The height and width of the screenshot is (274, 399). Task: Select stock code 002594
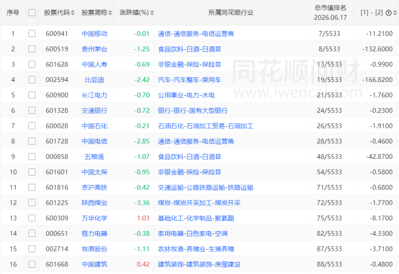[57, 80]
